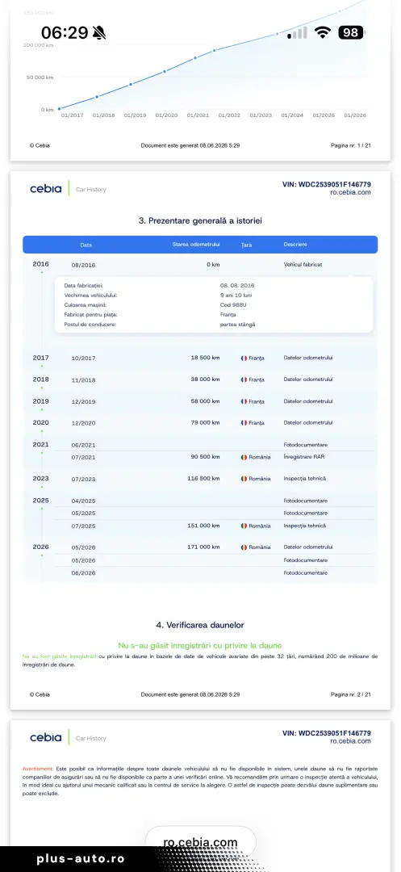Tap the cellular signal bars icon

tap(298, 33)
